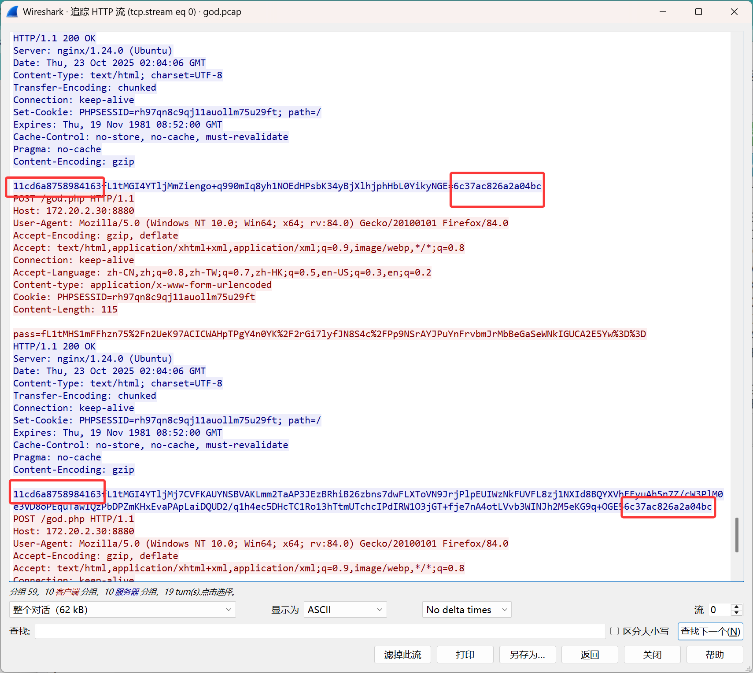Close the window with the X icon

pyautogui.click(x=734, y=12)
